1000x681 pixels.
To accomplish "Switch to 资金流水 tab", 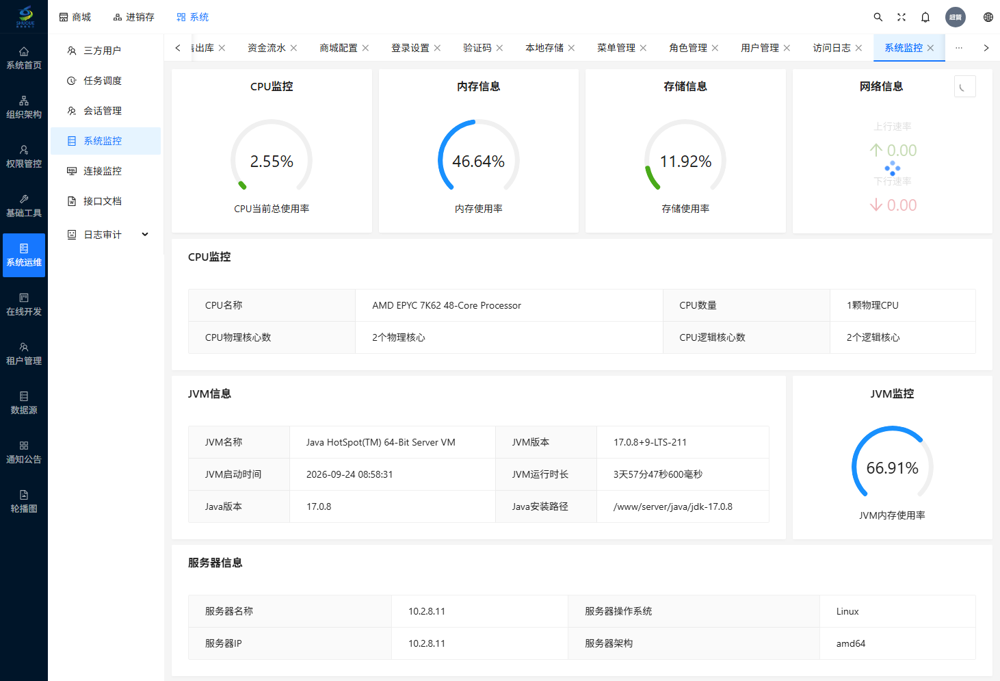I will [x=267, y=48].
